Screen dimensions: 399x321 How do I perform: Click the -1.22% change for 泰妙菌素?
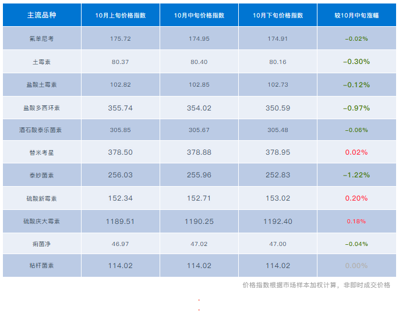point(356,175)
